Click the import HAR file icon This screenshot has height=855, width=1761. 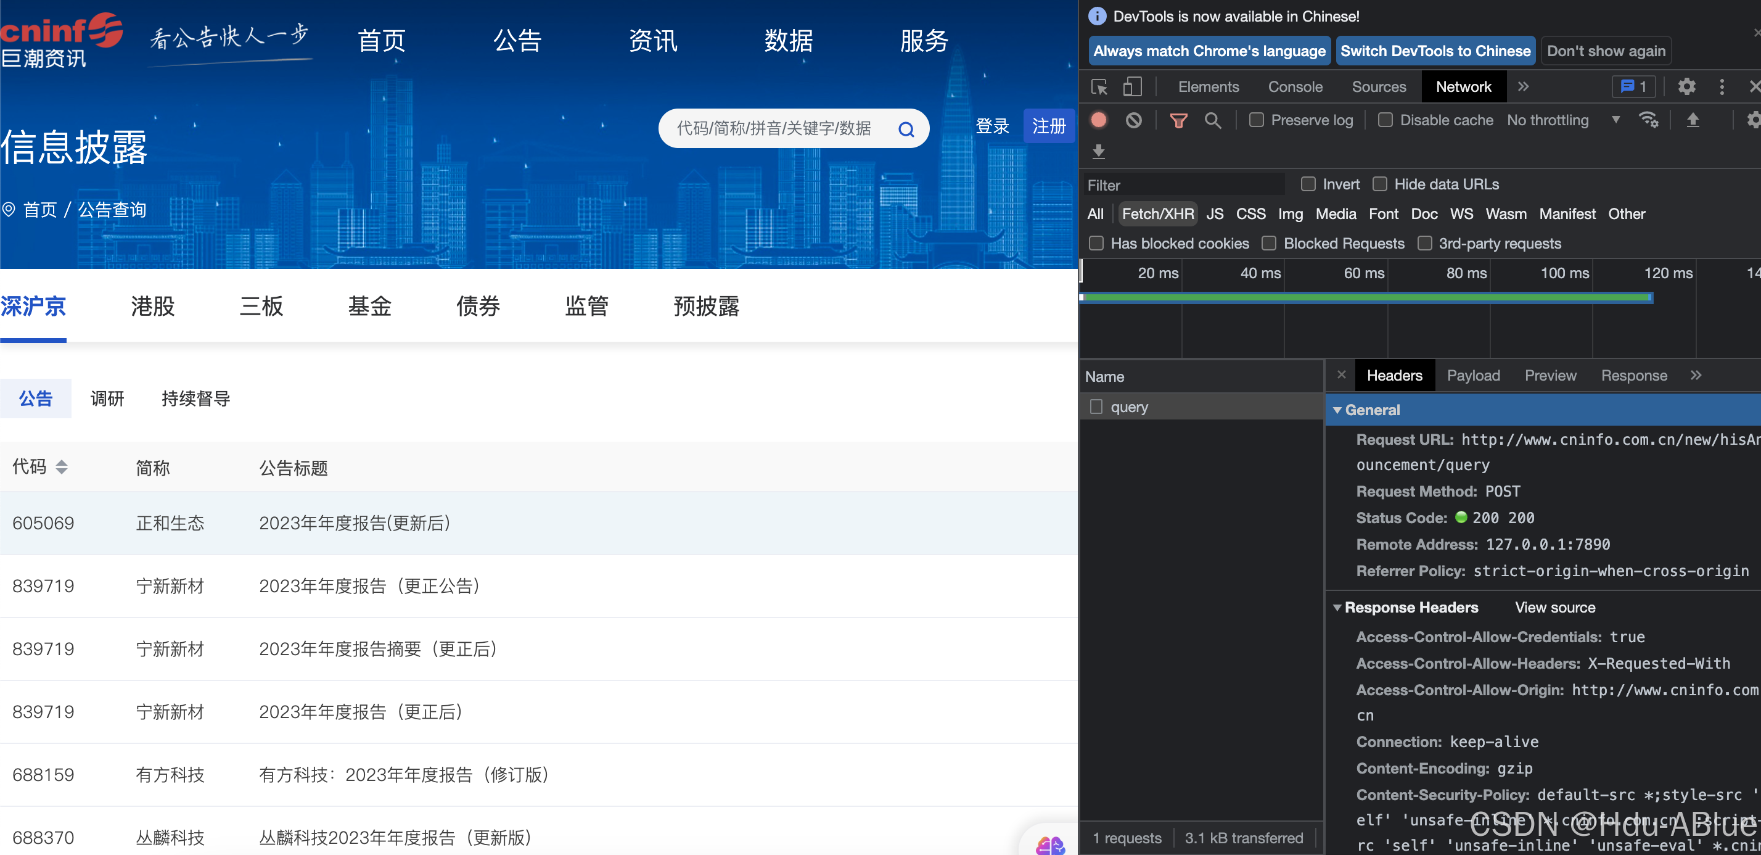click(x=1694, y=120)
